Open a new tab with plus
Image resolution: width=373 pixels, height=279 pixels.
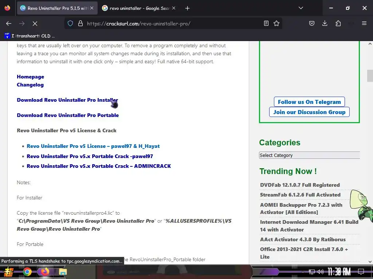[x=188, y=8]
